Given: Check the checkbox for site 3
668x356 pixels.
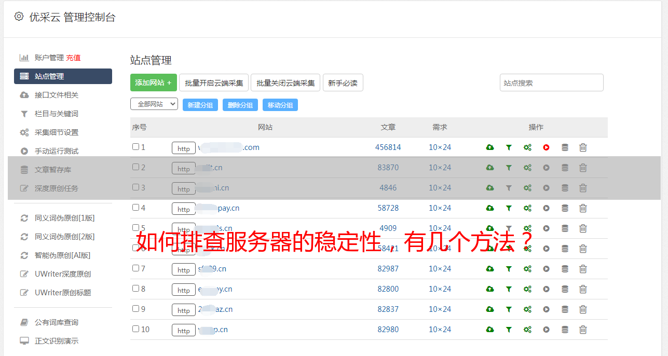Looking at the screenshot, I should (x=135, y=187).
